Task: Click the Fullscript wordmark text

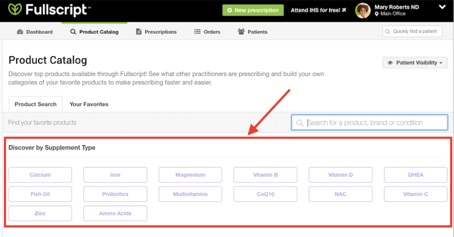Action: pyautogui.click(x=58, y=10)
